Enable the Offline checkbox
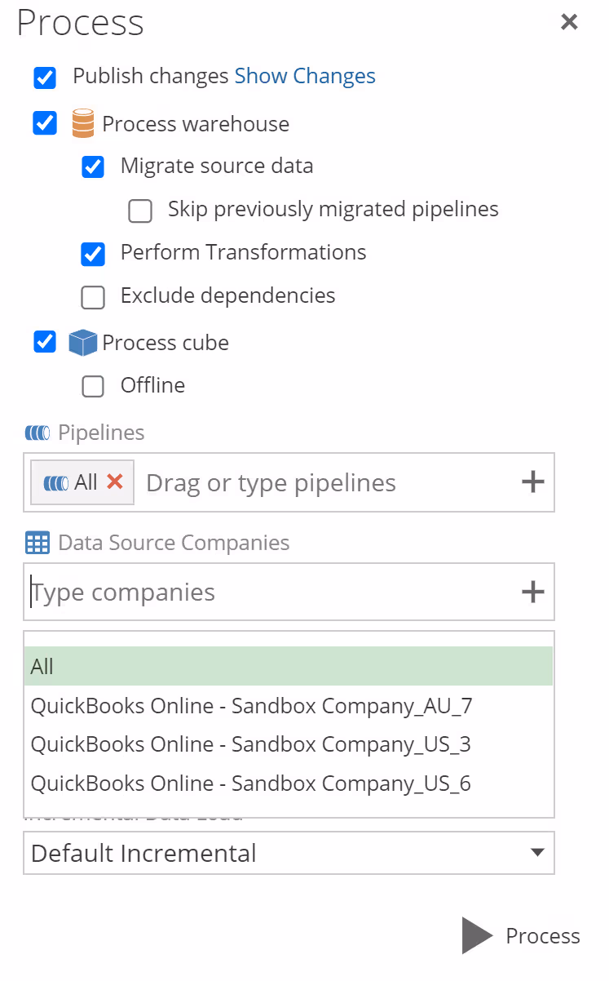Viewport: 609px width, 981px height. point(93,387)
